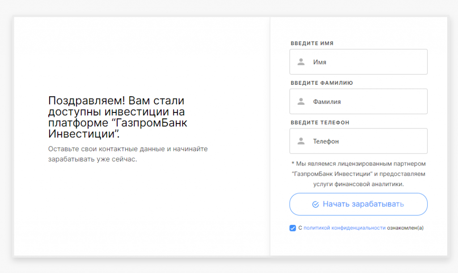This screenshot has width=458, height=273.
Task: Click the Телефон phone input field
Action: (358, 141)
